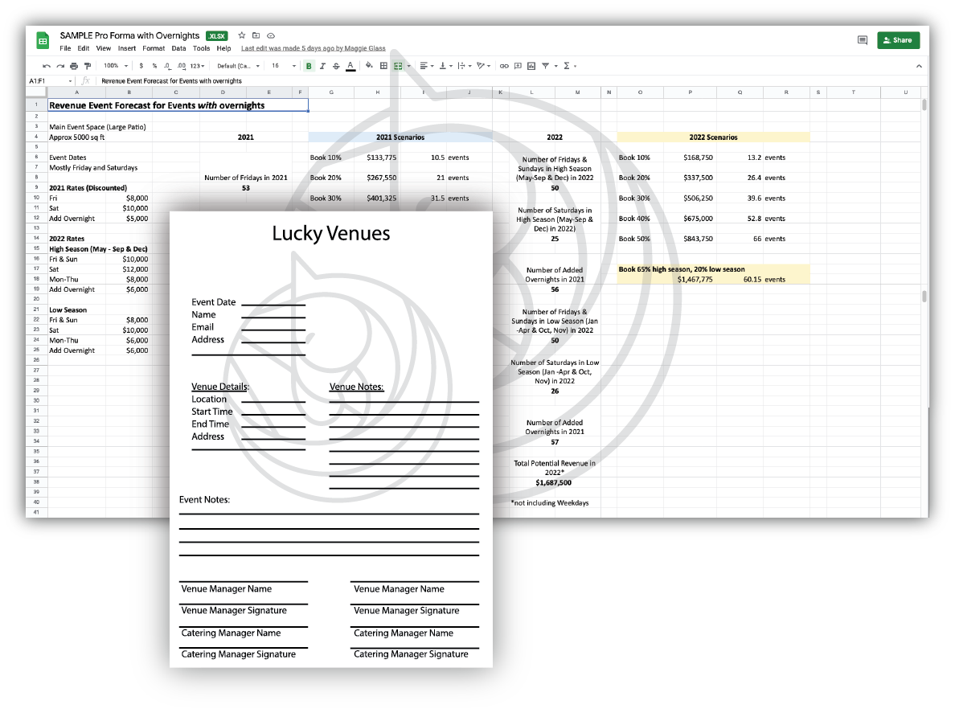
Task: Undo the last action
Action: [47, 66]
